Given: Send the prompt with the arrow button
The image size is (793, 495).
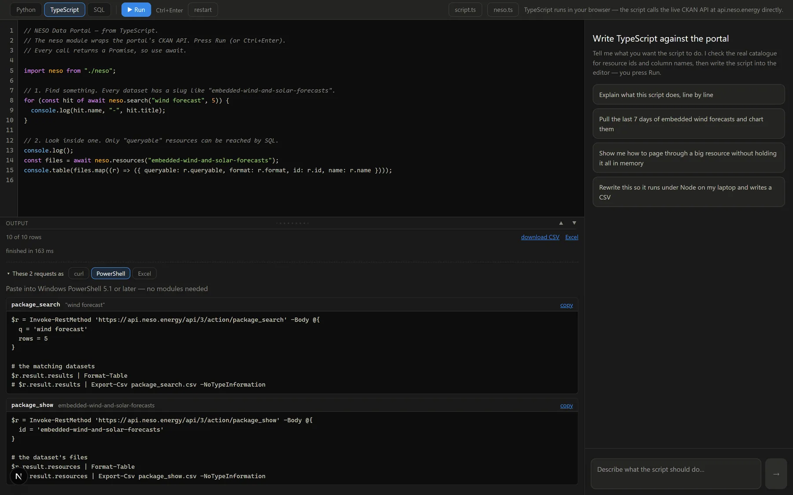Looking at the screenshot, I should click(776, 474).
